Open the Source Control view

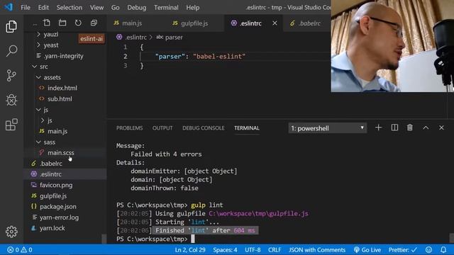pos(11,76)
